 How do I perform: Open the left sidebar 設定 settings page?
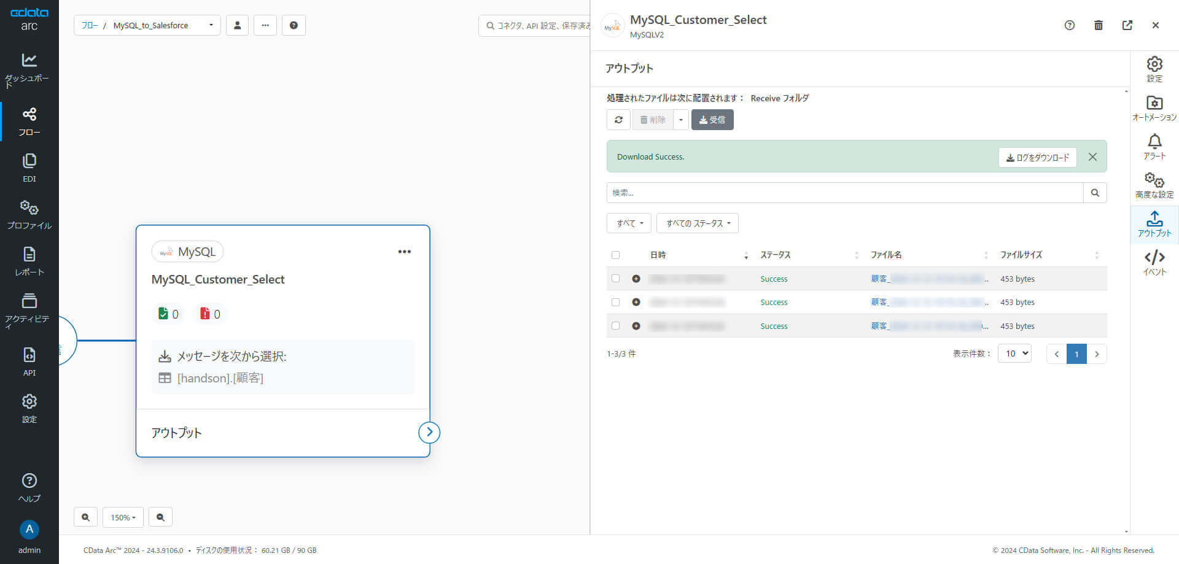click(29, 409)
